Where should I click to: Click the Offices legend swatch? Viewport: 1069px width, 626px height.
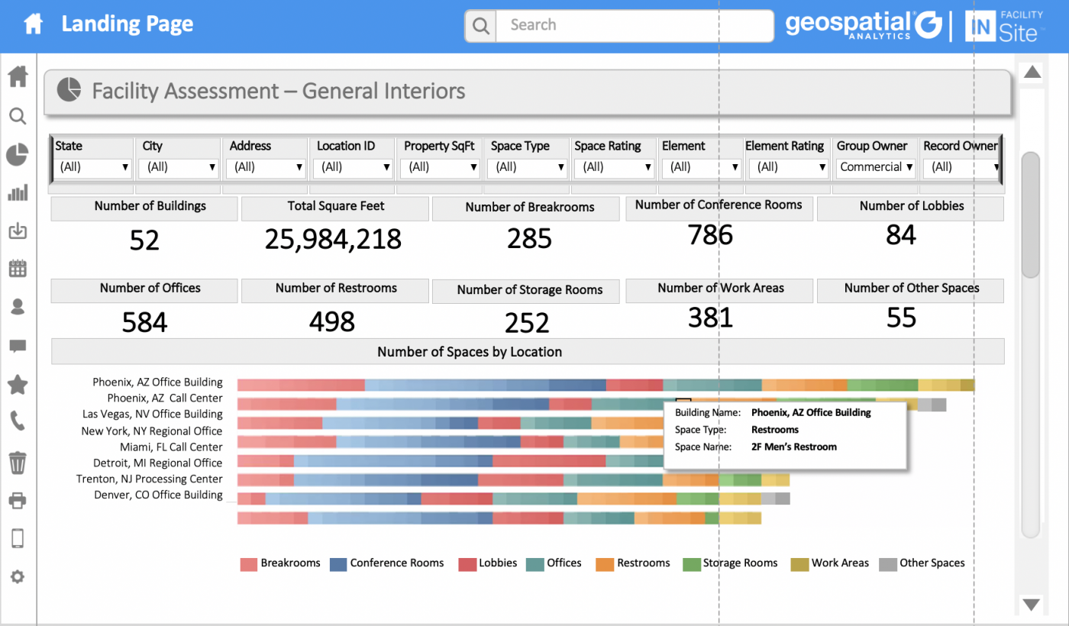[x=534, y=564]
